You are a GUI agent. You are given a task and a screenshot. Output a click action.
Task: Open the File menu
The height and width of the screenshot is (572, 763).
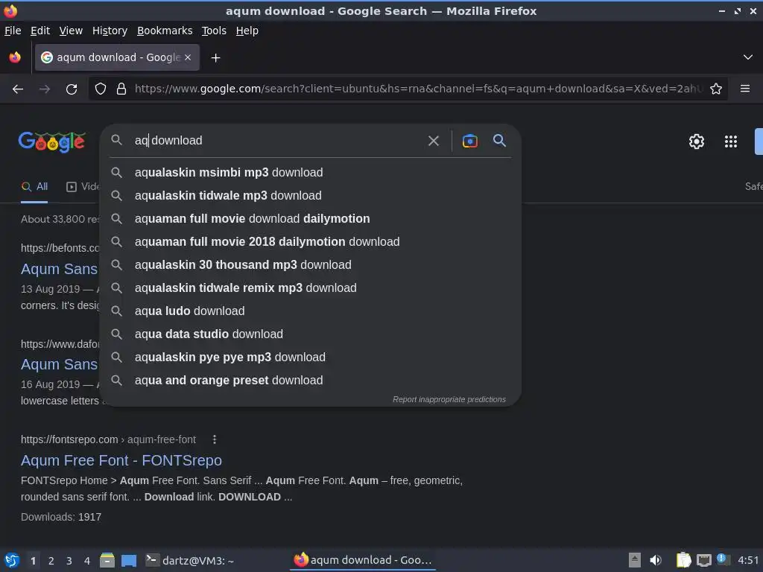[13, 31]
